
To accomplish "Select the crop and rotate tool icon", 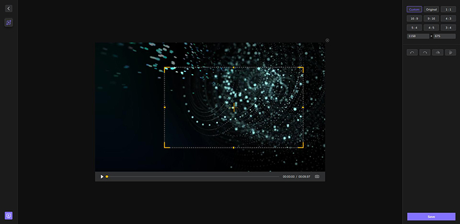I will [9, 22].
